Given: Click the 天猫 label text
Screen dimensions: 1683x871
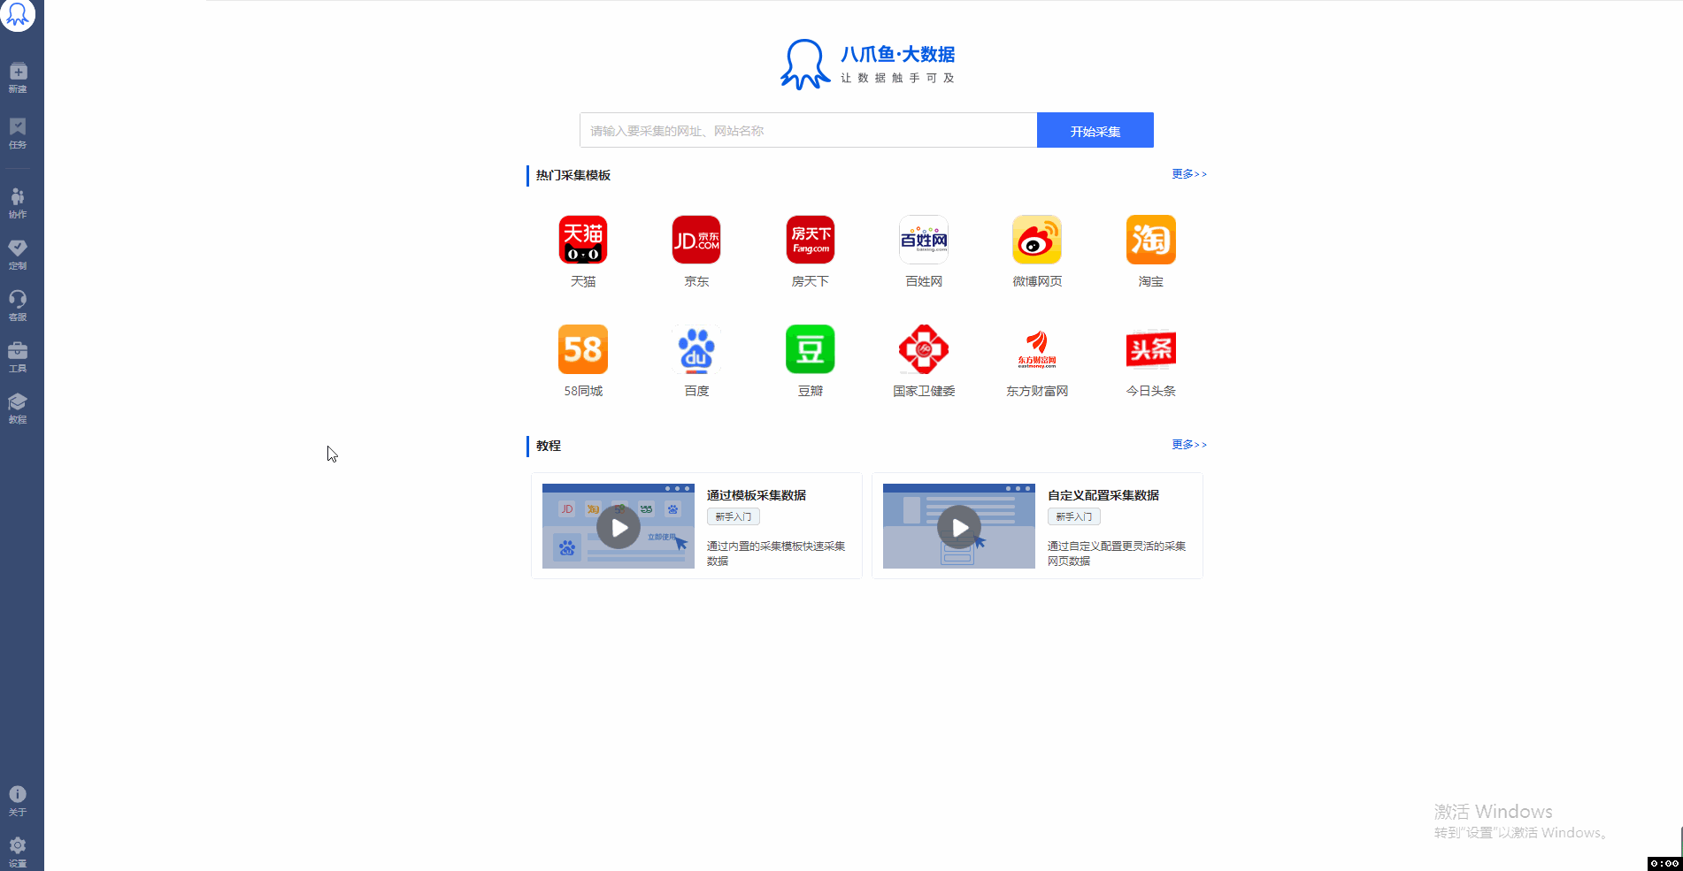Looking at the screenshot, I should pyautogui.click(x=583, y=281).
